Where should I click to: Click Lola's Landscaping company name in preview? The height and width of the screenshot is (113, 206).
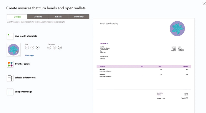point(109,24)
